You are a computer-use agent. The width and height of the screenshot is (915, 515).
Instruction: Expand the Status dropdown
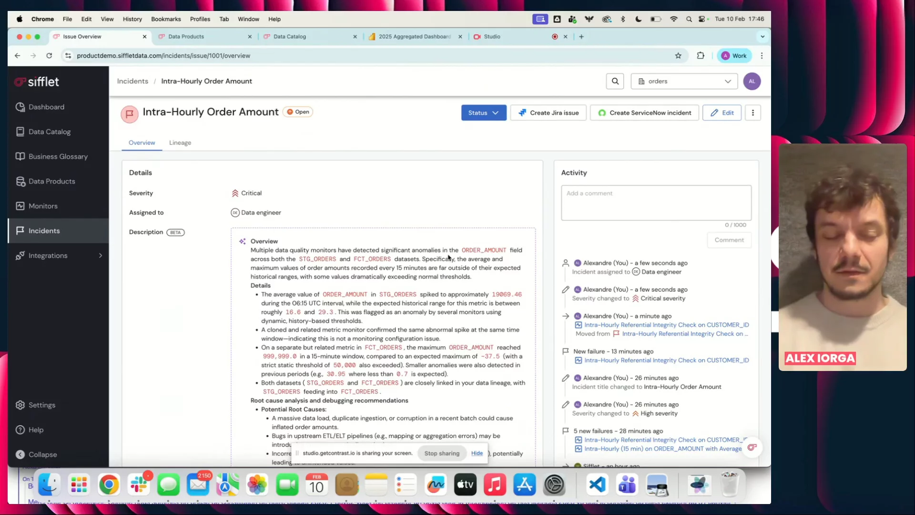click(x=483, y=113)
